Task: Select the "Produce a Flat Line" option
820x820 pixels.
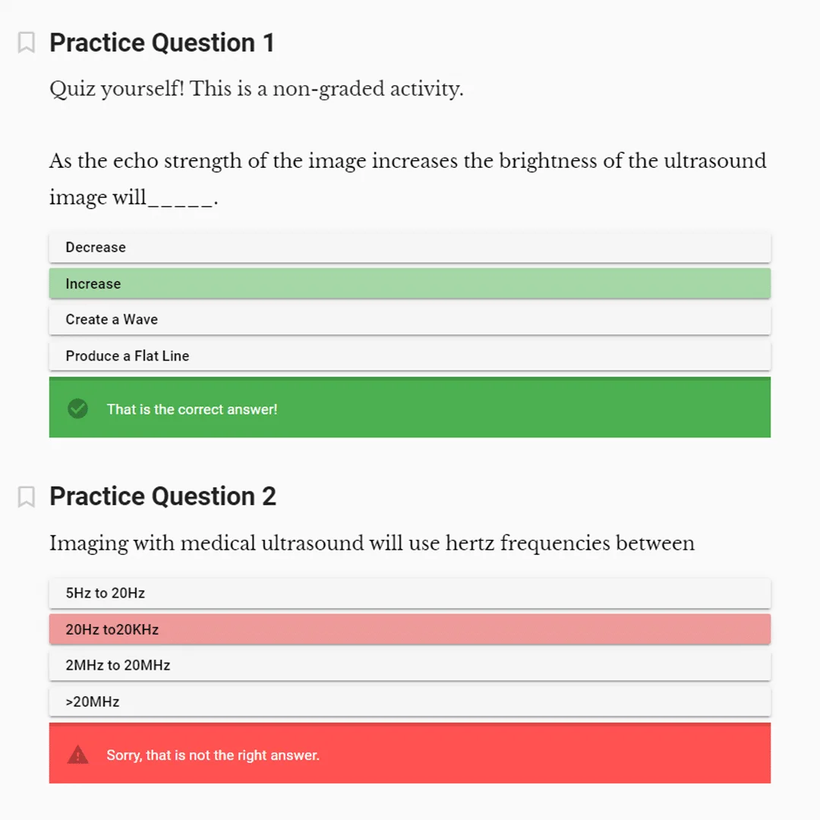Action: click(410, 355)
